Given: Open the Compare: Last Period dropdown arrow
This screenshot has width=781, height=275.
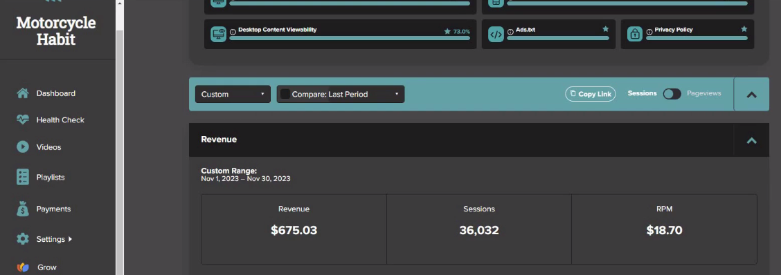Looking at the screenshot, I should point(397,94).
